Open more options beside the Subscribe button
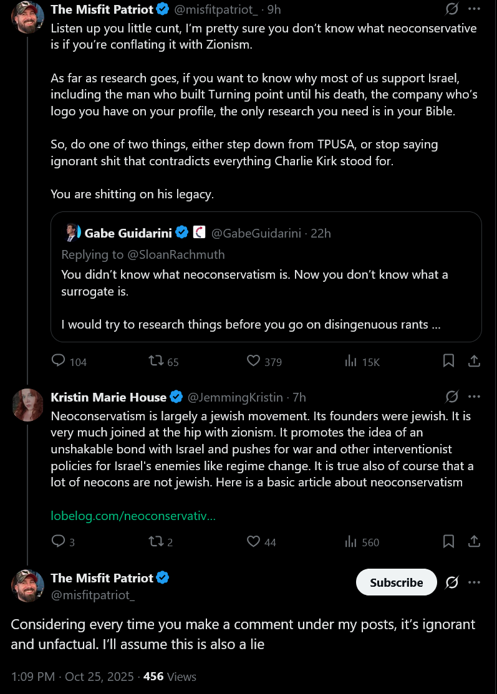This screenshot has width=497, height=694. (x=474, y=582)
